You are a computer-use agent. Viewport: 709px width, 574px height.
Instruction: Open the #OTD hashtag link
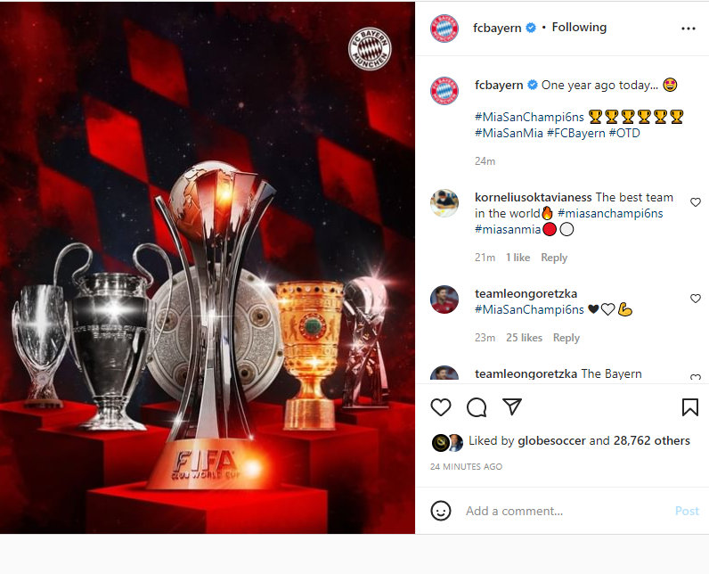tap(624, 133)
